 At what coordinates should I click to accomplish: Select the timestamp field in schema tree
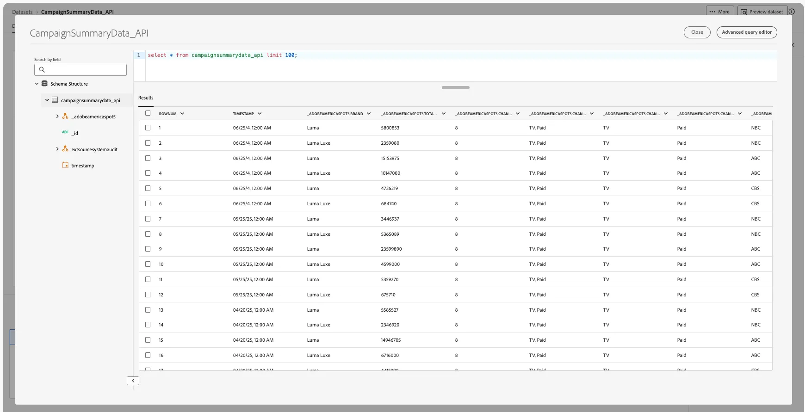click(x=82, y=166)
